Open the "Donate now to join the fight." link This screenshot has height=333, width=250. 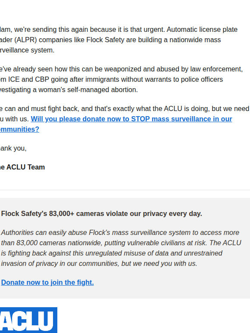pyautogui.click(x=47, y=283)
